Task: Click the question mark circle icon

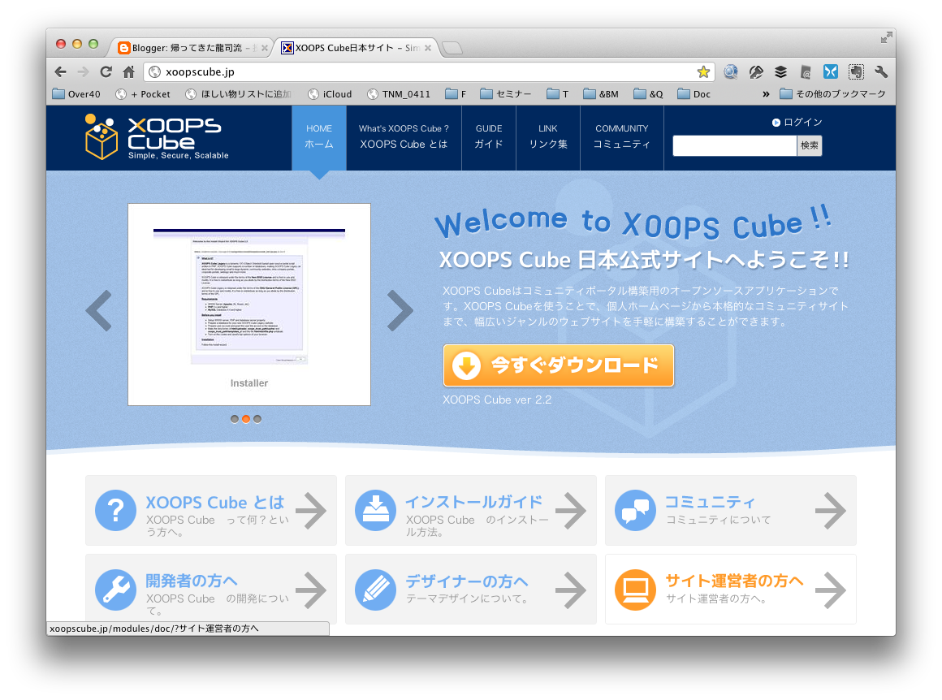Action: (116, 510)
